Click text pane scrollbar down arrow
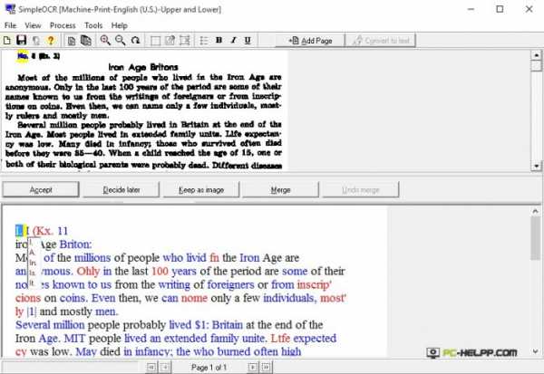Screen dimensions: 544x374 (x=535, y=351)
